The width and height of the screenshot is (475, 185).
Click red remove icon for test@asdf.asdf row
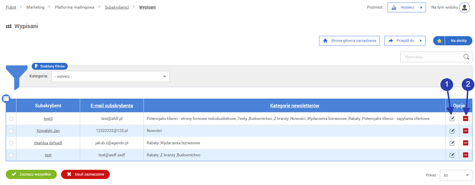[465, 155]
